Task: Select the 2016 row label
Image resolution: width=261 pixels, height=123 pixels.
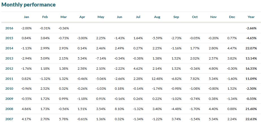Action: point(9,28)
